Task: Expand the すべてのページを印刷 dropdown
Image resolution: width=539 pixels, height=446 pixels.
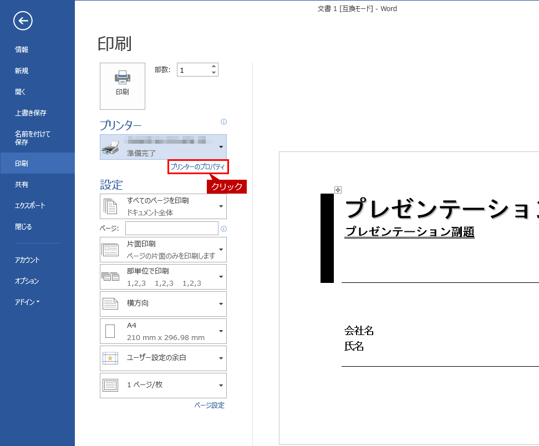Action: (x=163, y=206)
